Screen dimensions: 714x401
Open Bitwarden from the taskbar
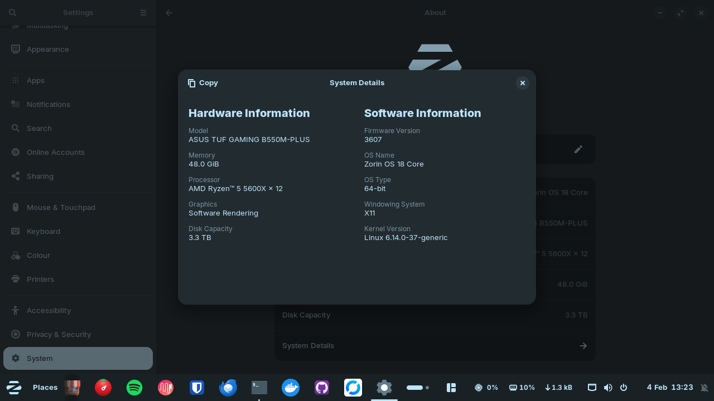[197, 388]
